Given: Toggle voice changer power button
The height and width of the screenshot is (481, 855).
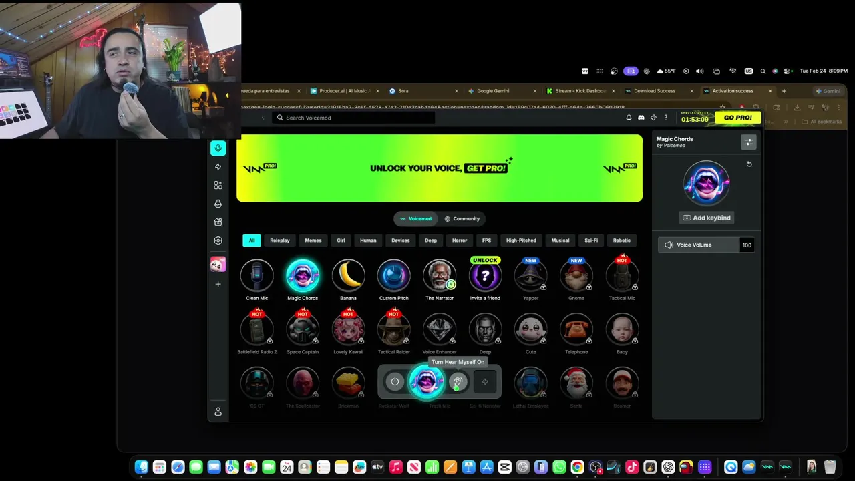Looking at the screenshot, I should coord(395,382).
